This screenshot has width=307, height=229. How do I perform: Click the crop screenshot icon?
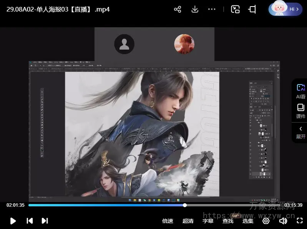click(252, 10)
